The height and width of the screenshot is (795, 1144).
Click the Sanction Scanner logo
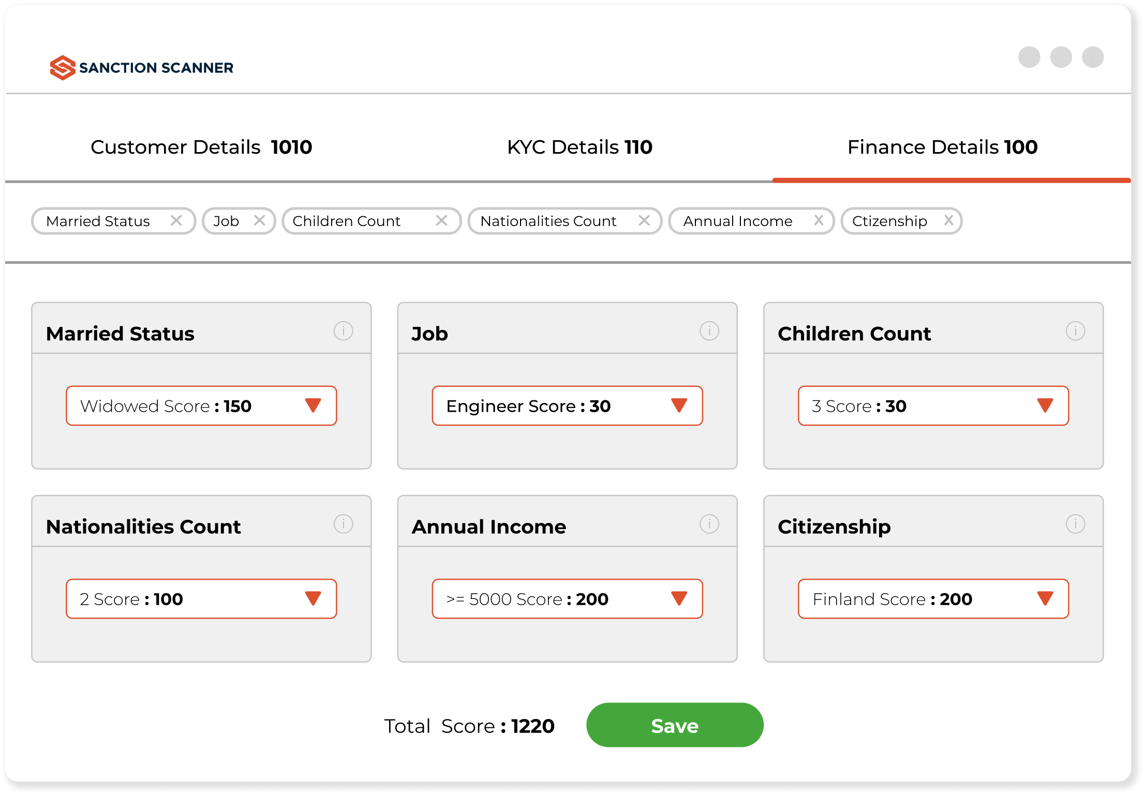pos(141,68)
